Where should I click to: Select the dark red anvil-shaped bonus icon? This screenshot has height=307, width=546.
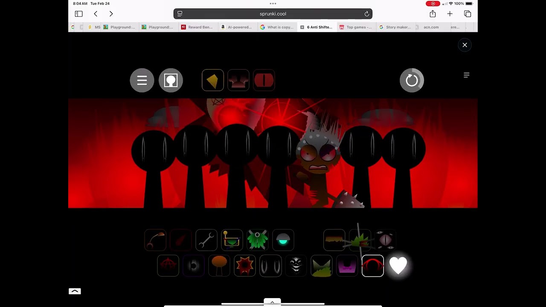pyautogui.click(x=238, y=80)
